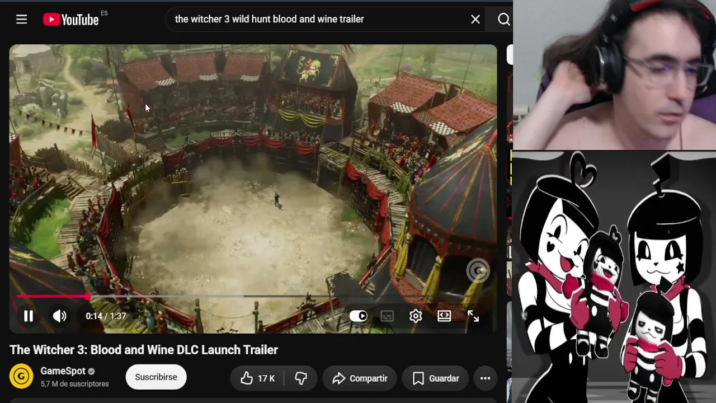Save video with Guardar button
The width and height of the screenshot is (716, 403).
click(435, 378)
